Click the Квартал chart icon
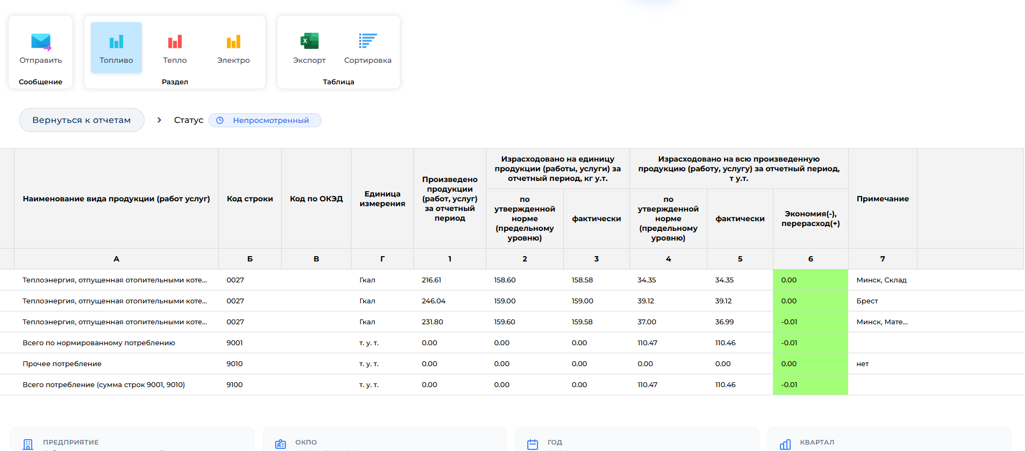 click(785, 445)
